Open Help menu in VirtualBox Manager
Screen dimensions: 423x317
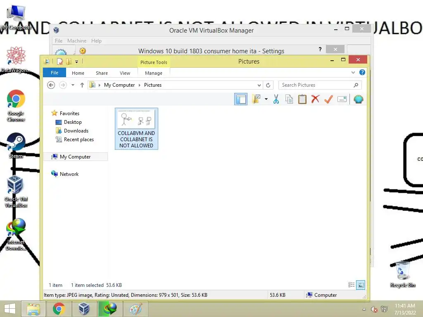pos(96,41)
